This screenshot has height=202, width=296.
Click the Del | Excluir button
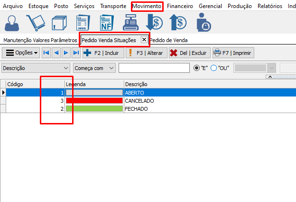(188, 53)
